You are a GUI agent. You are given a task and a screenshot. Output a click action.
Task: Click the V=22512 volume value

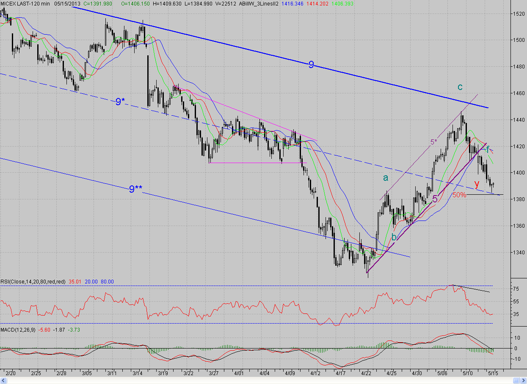pyautogui.click(x=225, y=3)
